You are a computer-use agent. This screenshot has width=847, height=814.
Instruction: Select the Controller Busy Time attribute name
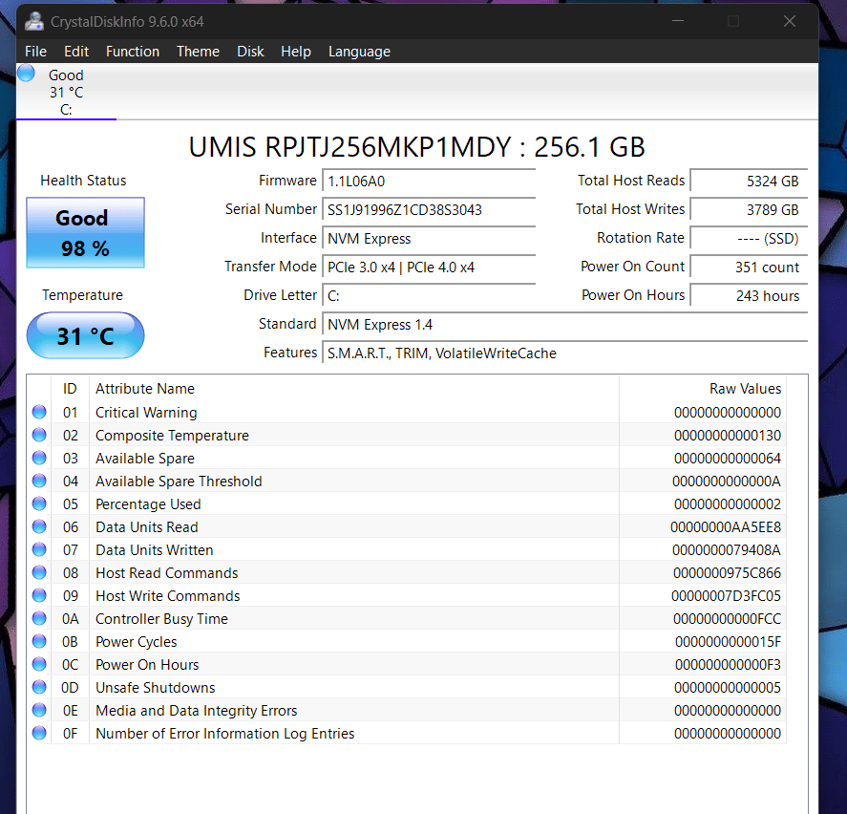161,619
